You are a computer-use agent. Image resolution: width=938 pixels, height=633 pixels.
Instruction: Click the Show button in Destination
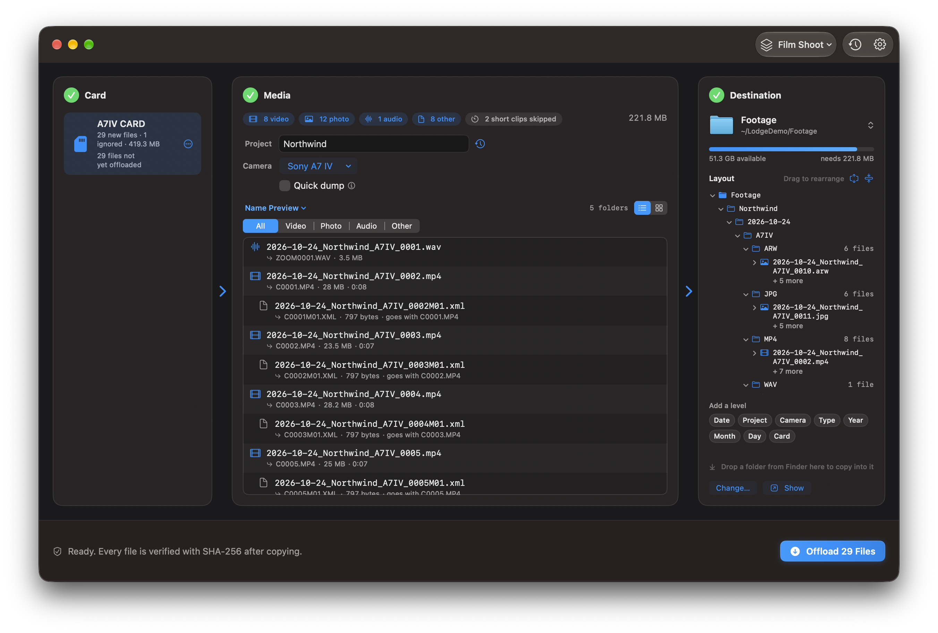pyautogui.click(x=787, y=488)
